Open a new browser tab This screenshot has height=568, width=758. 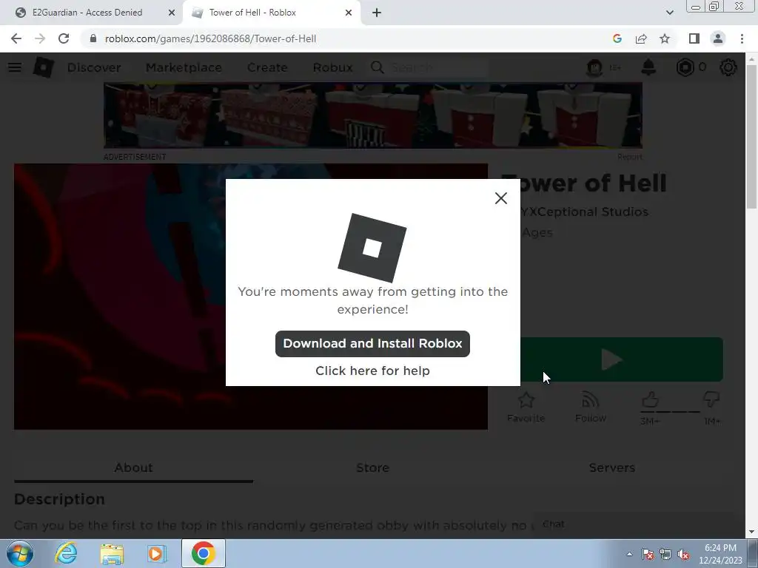(x=377, y=13)
